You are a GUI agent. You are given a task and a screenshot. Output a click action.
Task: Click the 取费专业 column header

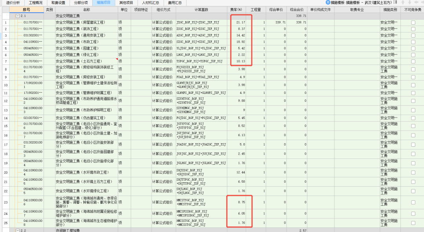pos(357,10)
